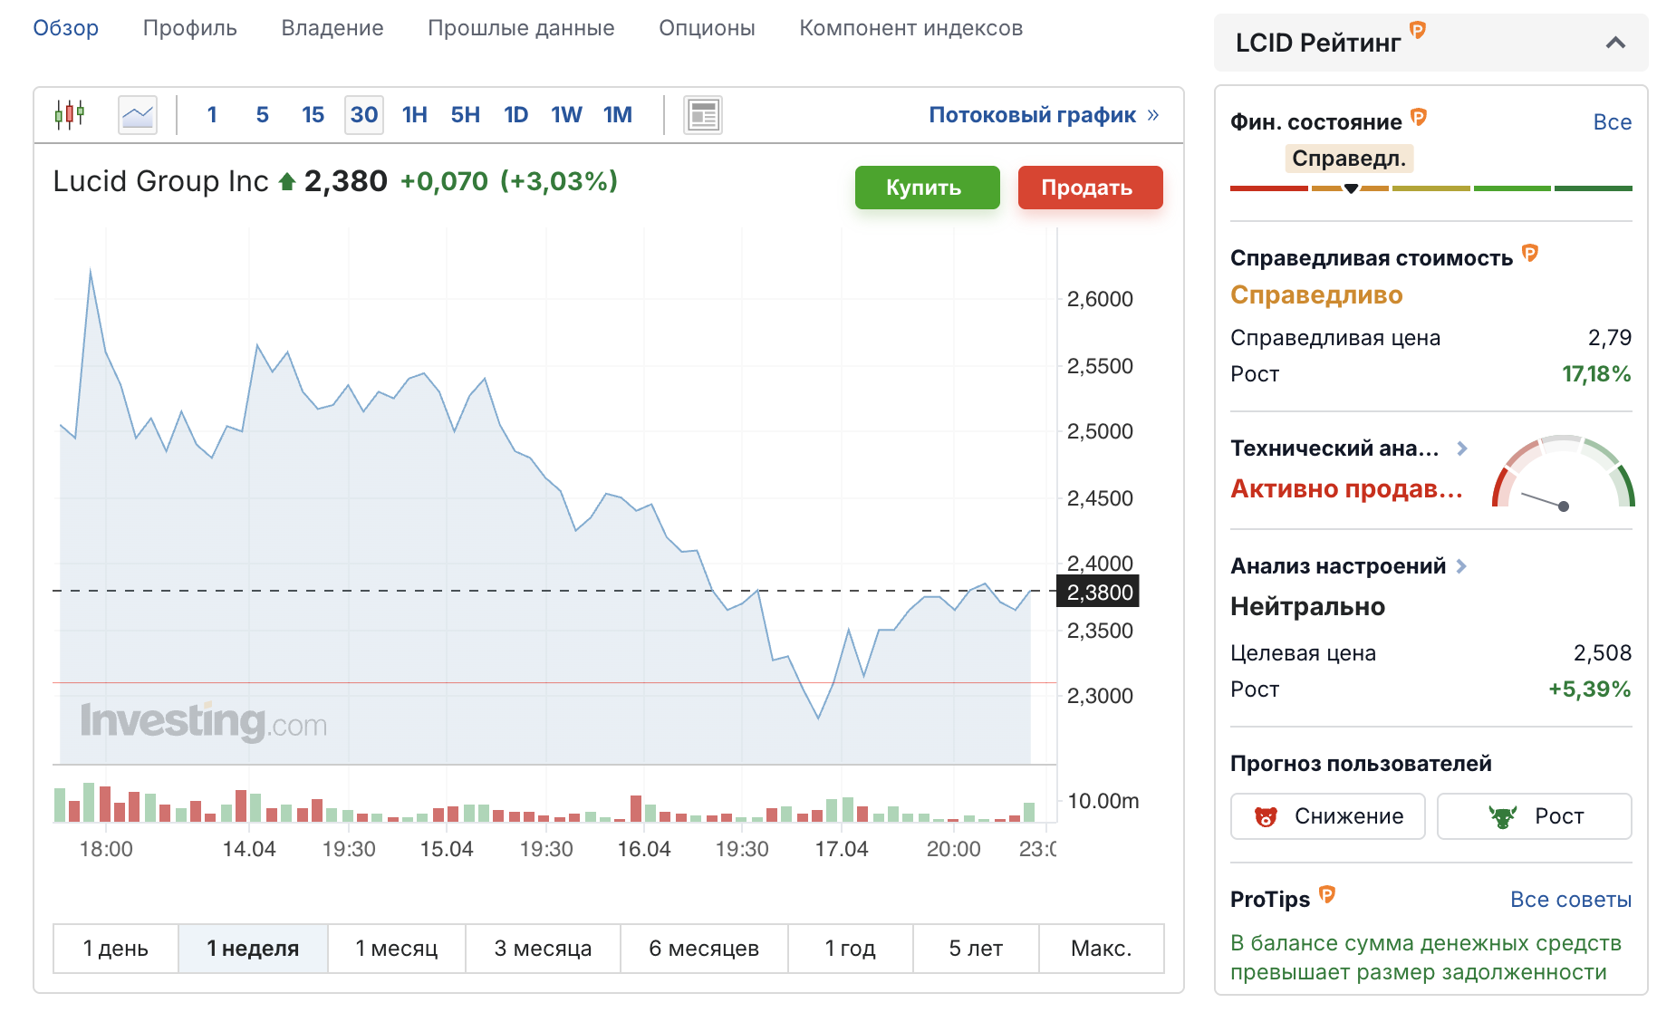1676x1022 pixels.
Task: Click Целевая цена value 2,508
Action: (x=1603, y=653)
